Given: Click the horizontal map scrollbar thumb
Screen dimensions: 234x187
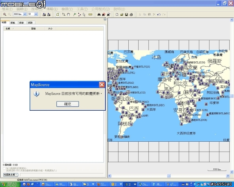Looking at the screenshot, I should click(169, 176).
